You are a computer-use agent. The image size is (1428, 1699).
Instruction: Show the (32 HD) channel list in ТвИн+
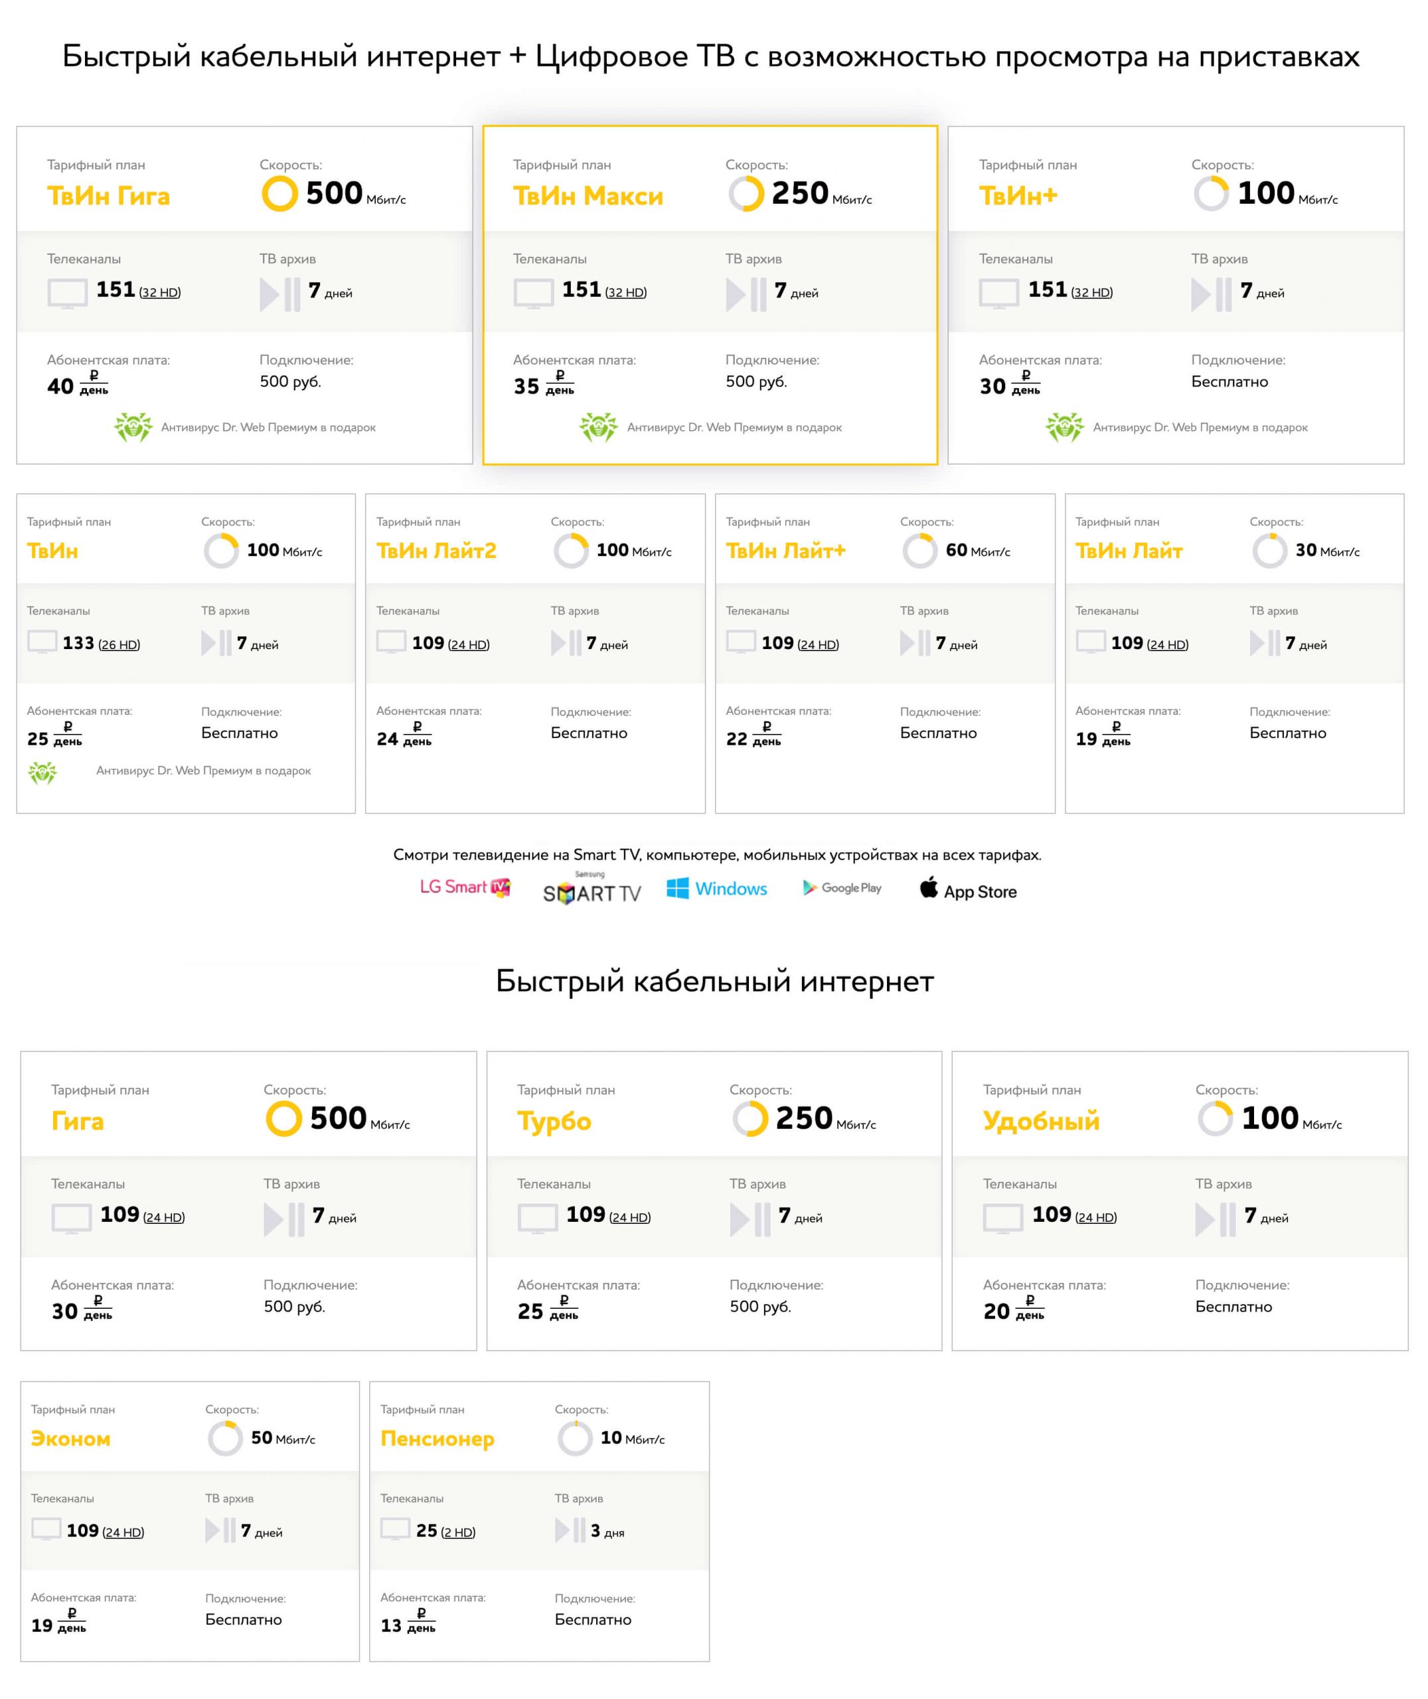(x=1091, y=293)
